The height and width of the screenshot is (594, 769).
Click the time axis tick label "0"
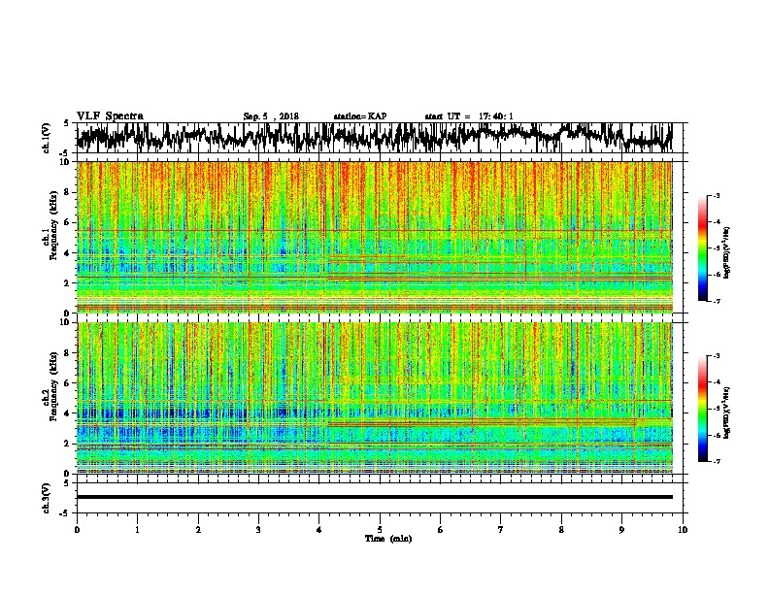tap(77, 530)
